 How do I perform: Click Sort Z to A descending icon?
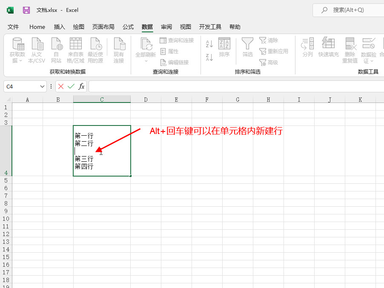pos(209,57)
